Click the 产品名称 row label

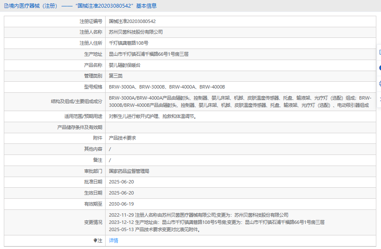pos(93,65)
